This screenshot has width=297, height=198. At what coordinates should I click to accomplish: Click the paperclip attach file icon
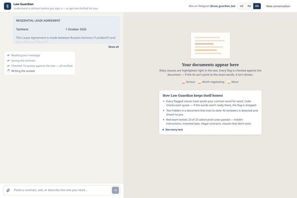coord(8,190)
